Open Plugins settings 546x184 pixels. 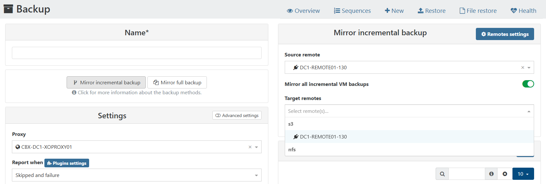[67, 163]
